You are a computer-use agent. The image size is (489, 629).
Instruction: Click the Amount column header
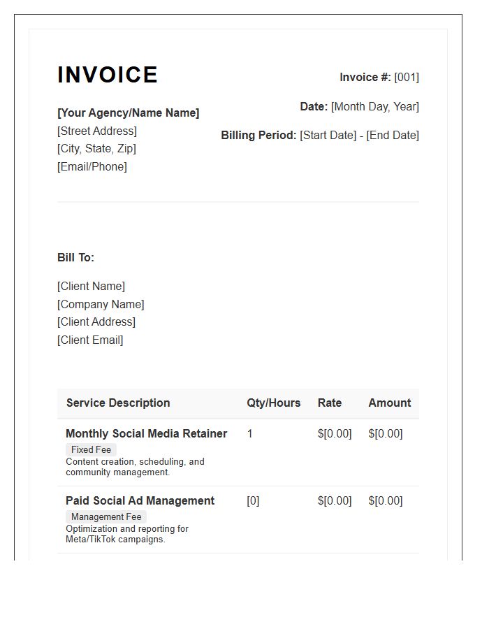click(x=390, y=403)
